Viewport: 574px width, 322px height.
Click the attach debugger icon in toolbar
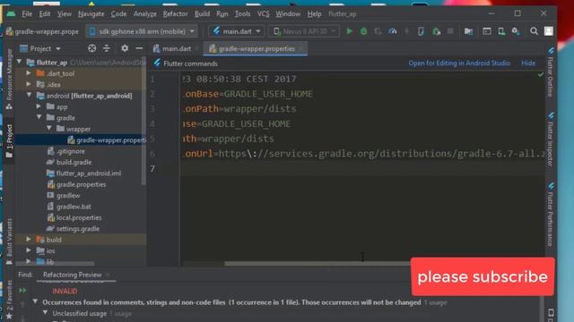pos(436,31)
